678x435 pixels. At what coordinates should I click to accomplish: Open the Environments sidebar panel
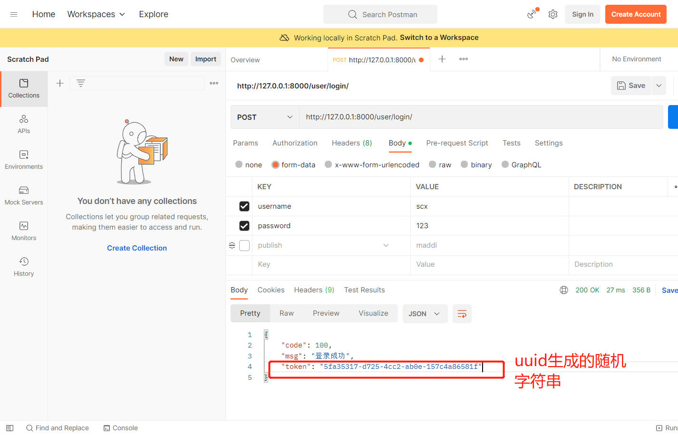coord(24,160)
